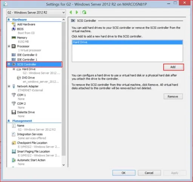Click the Boot from CD text

[26, 33]
